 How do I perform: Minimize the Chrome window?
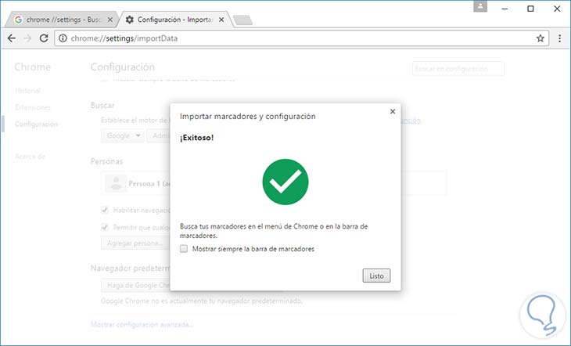point(505,9)
